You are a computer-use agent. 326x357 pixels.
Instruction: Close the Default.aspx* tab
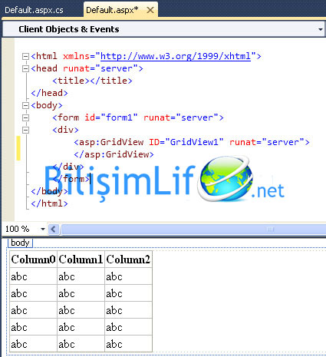(150, 10)
